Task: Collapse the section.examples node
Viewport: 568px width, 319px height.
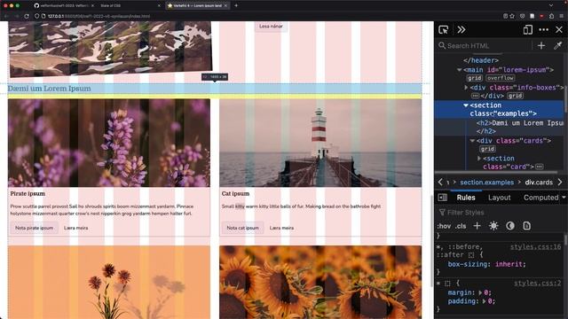Action: pyautogui.click(x=466, y=105)
